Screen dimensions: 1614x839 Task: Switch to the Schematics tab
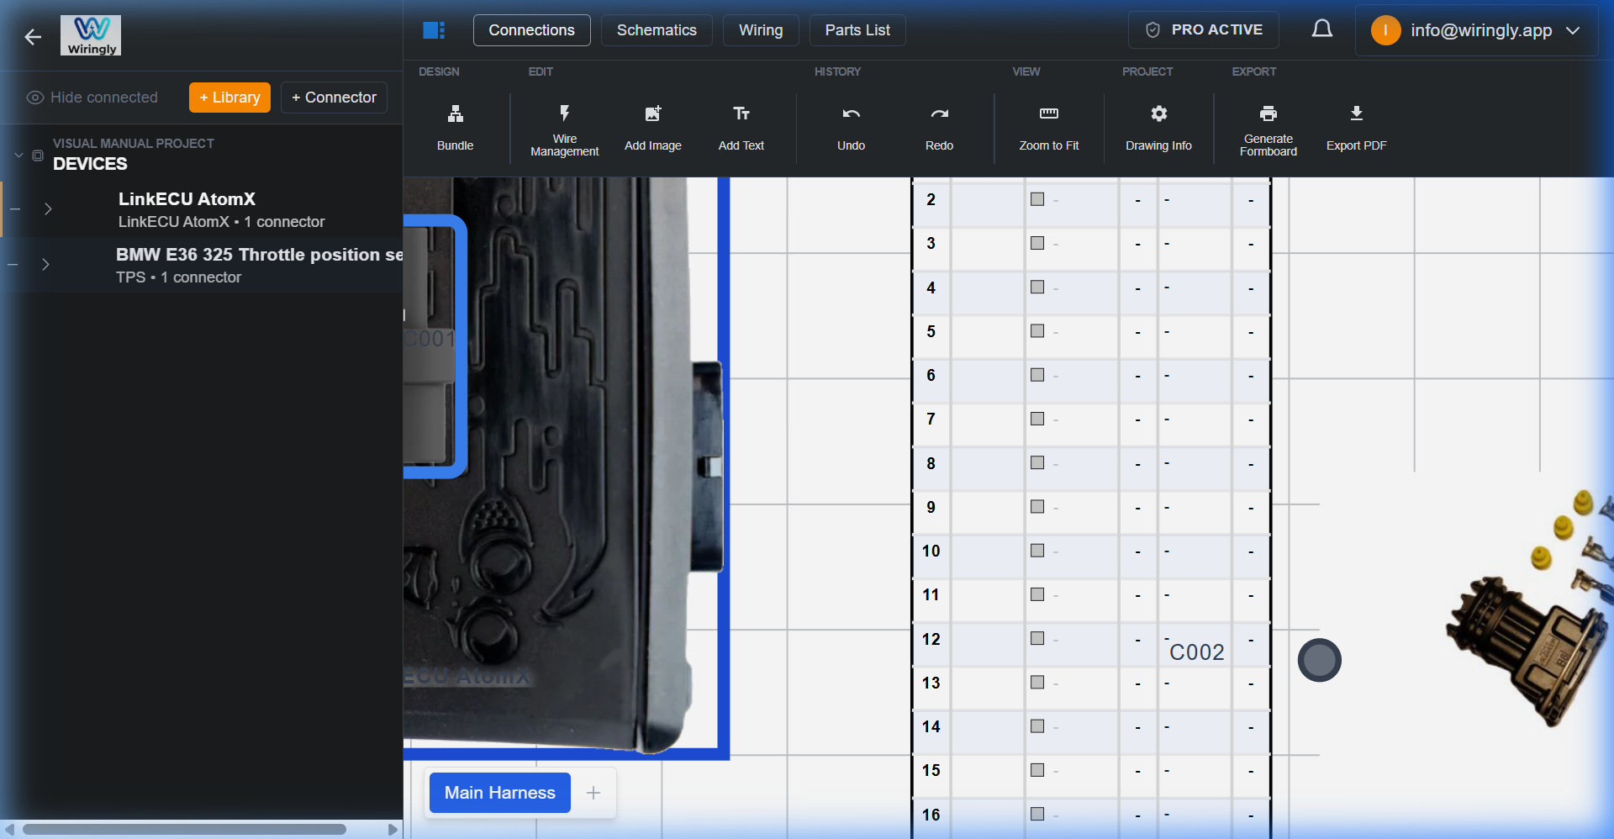[657, 30]
